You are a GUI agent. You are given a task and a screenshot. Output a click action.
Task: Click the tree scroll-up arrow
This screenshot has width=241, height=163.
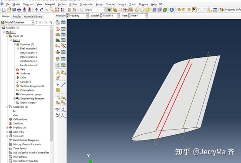pos(51,27)
